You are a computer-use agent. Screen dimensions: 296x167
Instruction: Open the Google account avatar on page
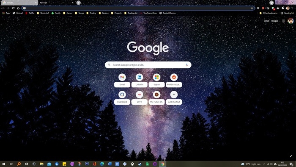coord(291,21)
